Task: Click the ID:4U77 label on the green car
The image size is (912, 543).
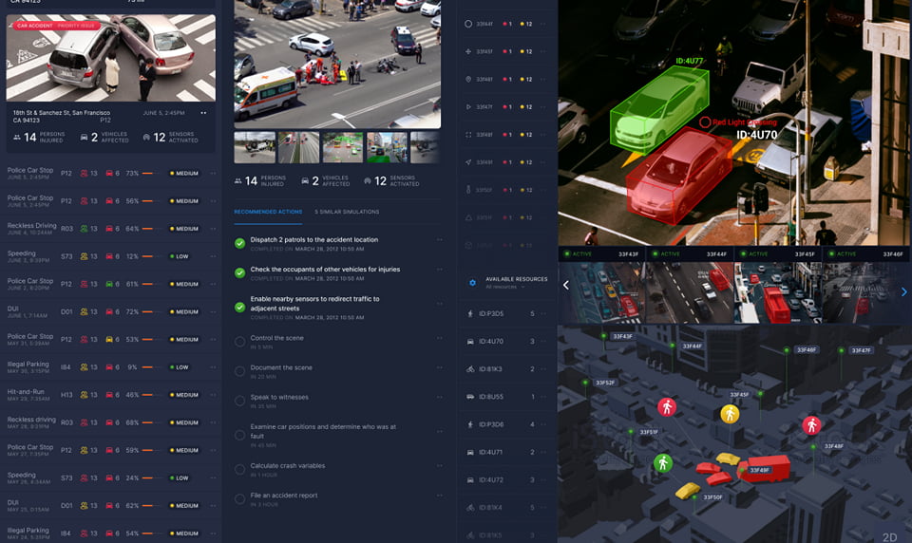Action: (x=690, y=61)
